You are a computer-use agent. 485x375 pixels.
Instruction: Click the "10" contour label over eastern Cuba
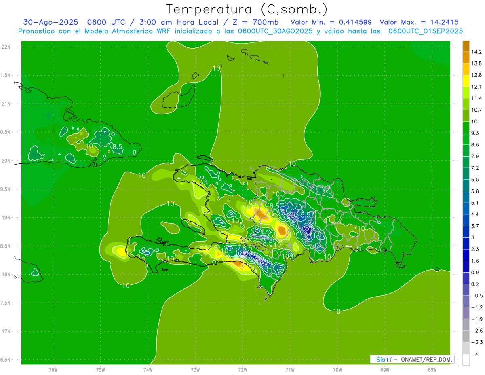click(x=89, y=146)
